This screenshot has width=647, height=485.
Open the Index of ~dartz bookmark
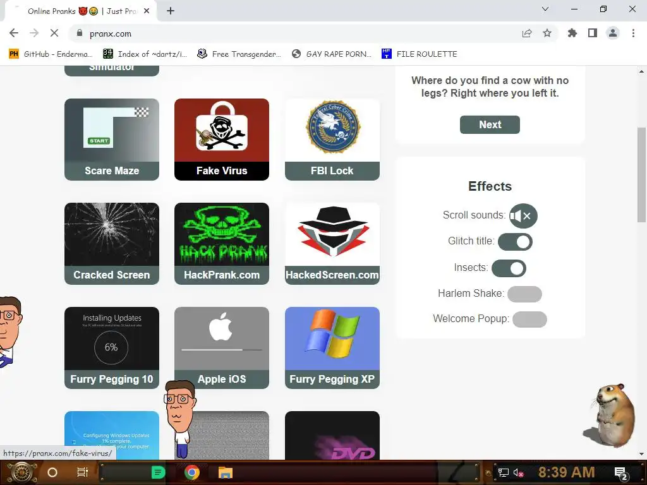pos(145,54)
